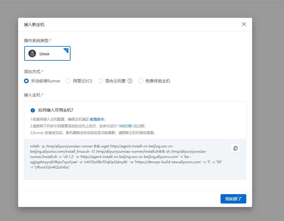
Task: Click the dropdown triangle on the Linux box
Action: point(66,50)
